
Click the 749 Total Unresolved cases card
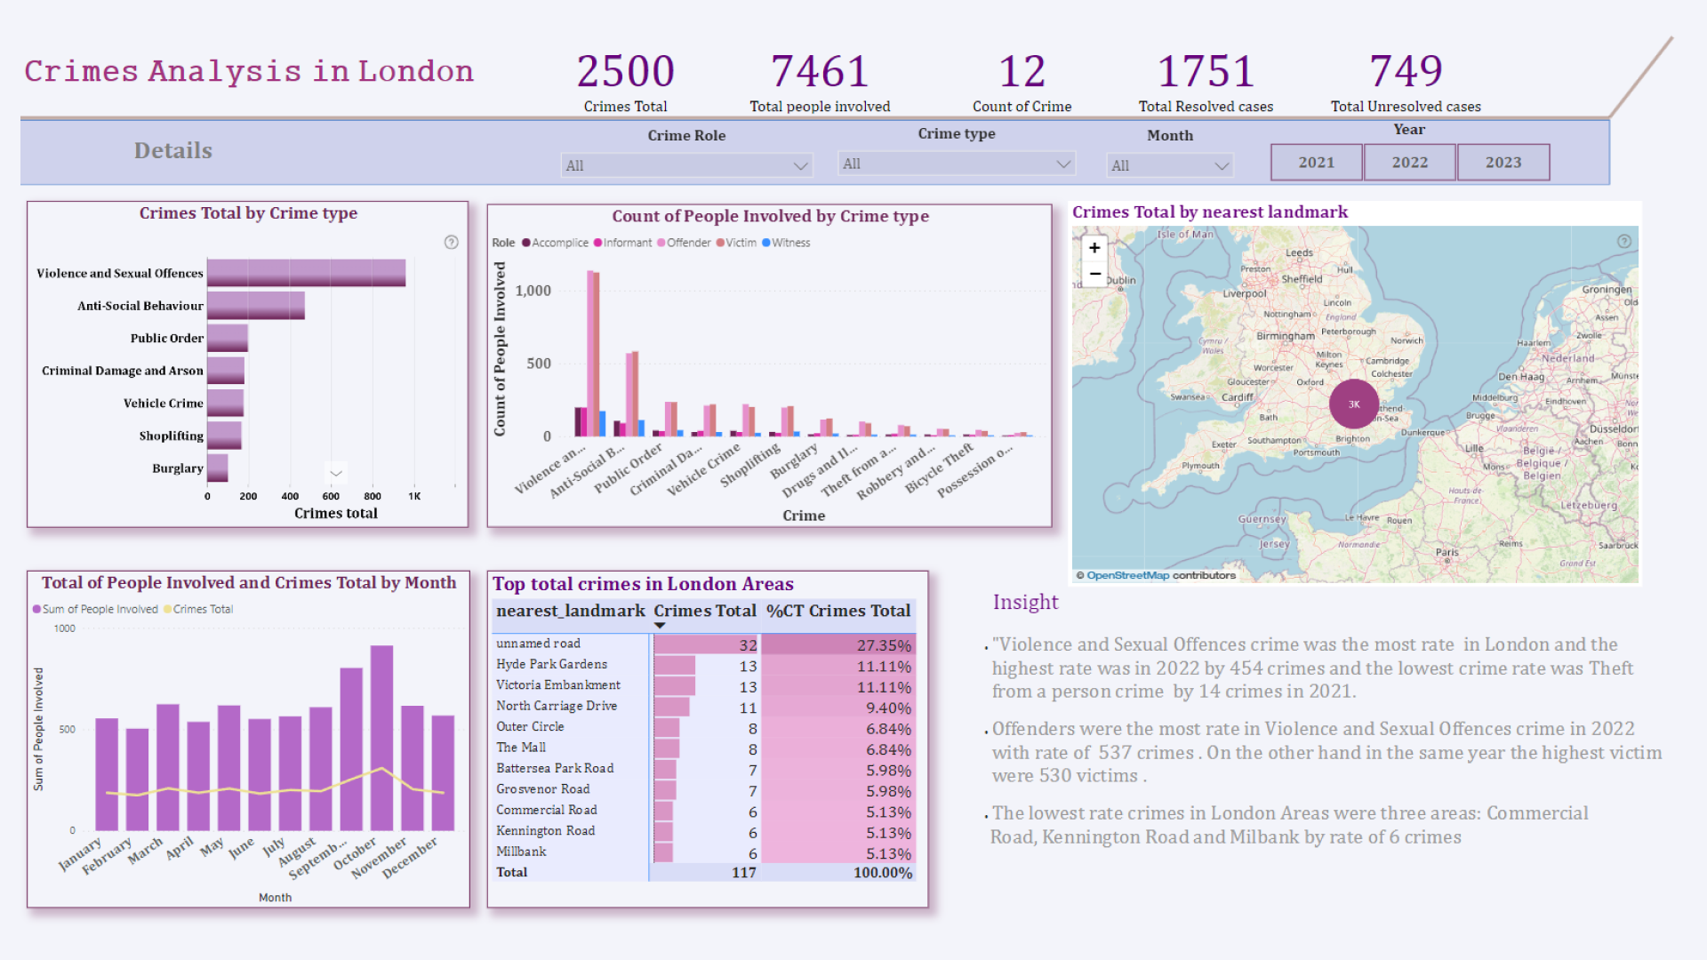point(1406,82)
